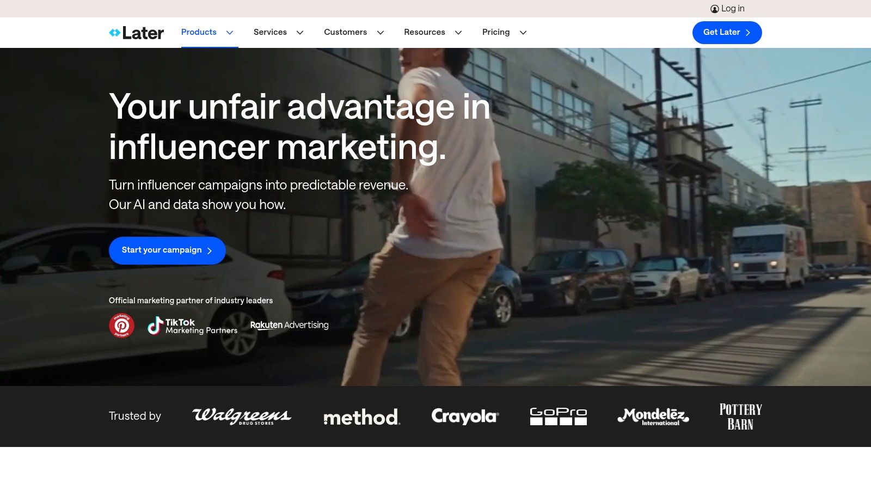Click the Log in account icon

(x=714, y=8)
